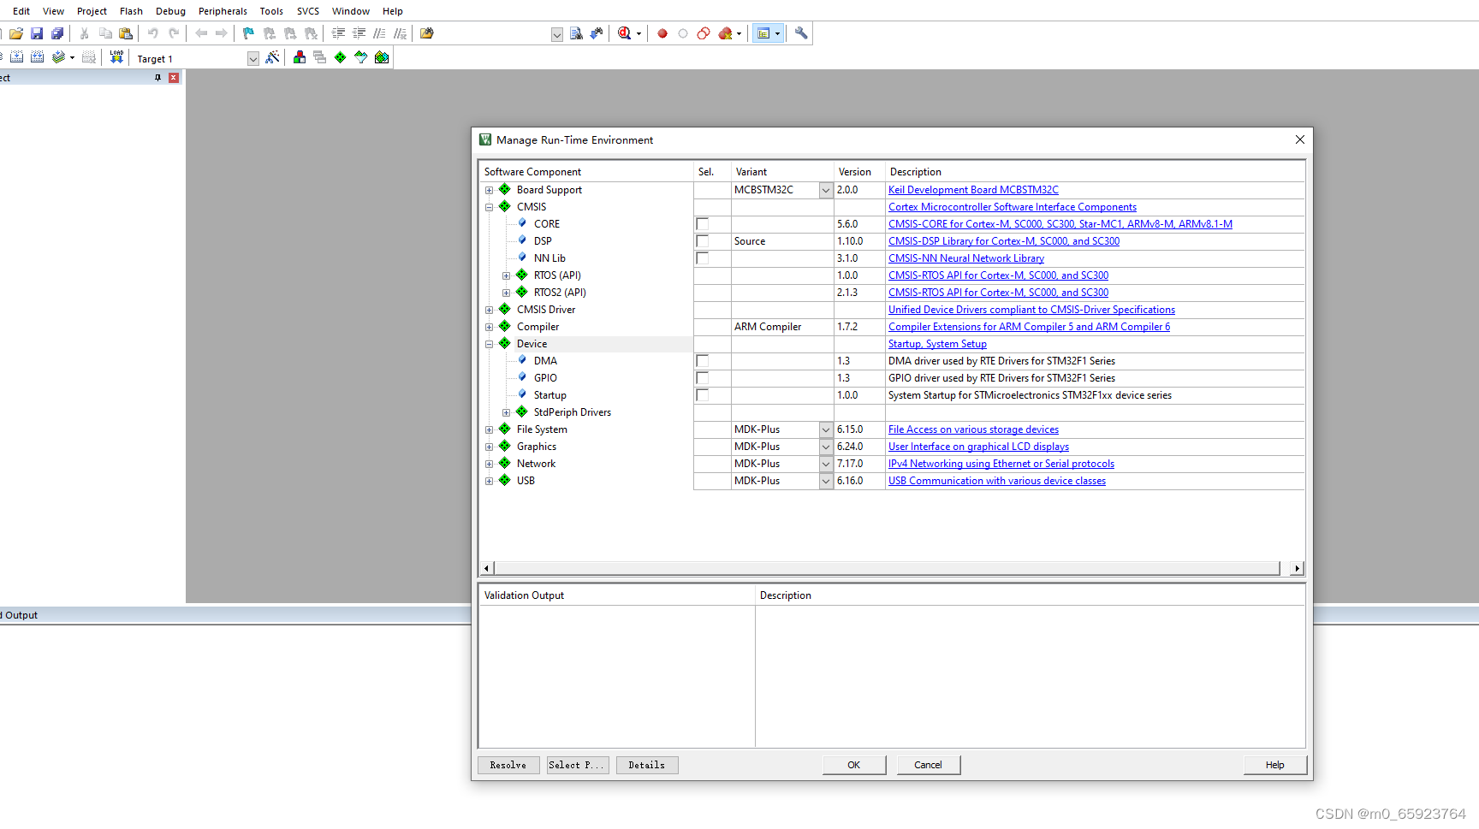Screen dimensions: 1479x829
Task: Check the NN Lib checkbox
Action: (x=703, y=258)
